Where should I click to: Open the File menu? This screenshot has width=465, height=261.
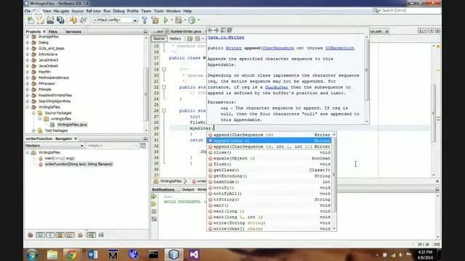tap(28, 11)
